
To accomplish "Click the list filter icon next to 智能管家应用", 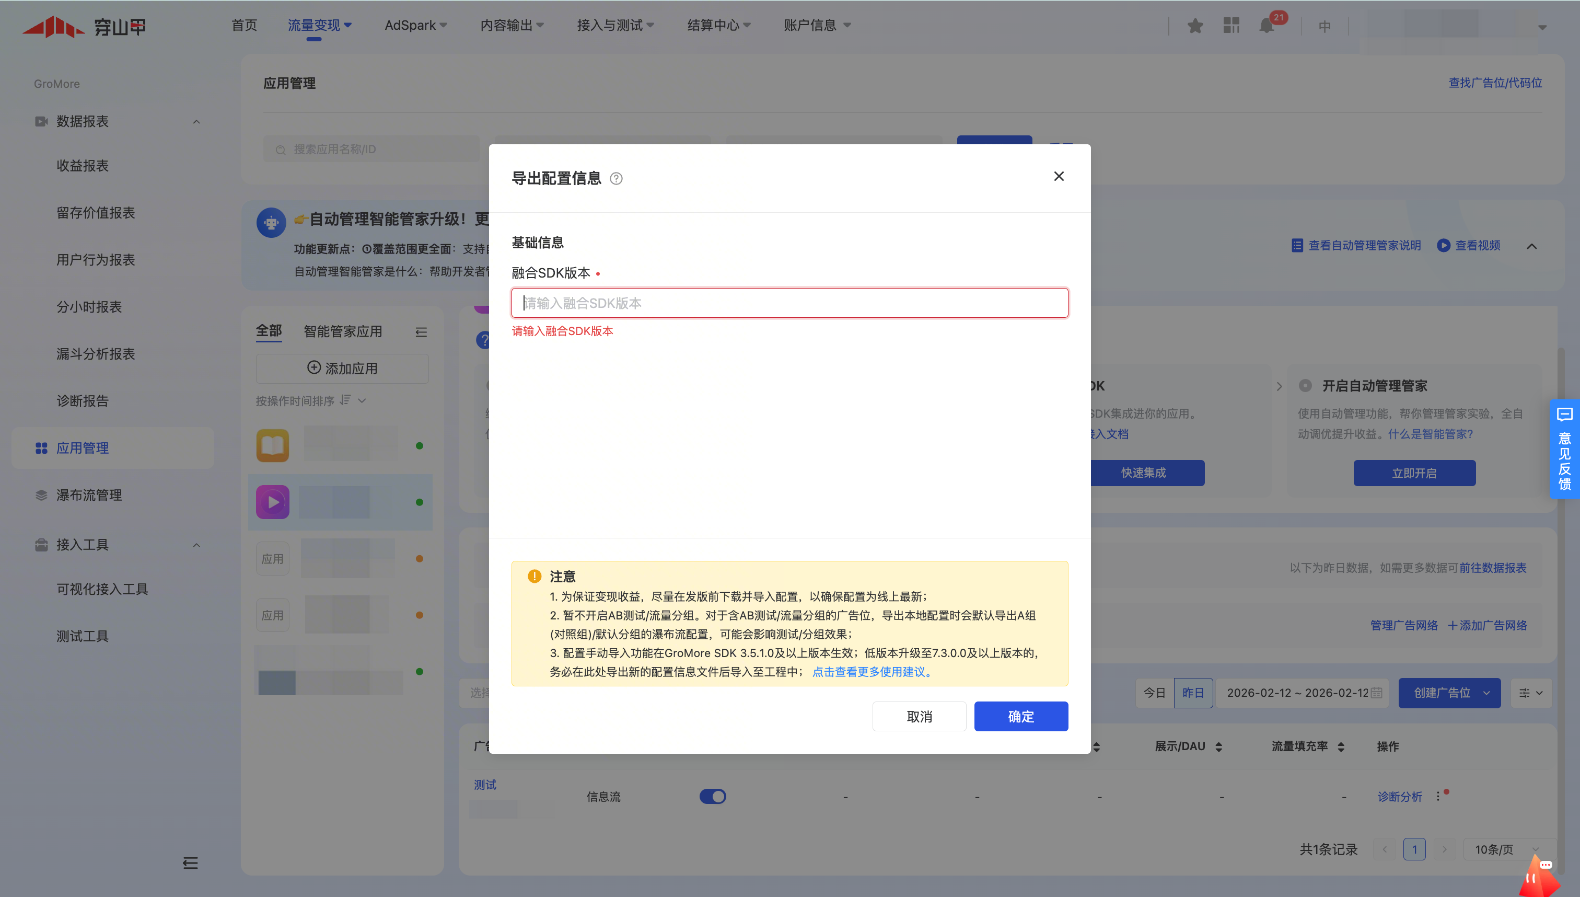I will pos(421,332).
